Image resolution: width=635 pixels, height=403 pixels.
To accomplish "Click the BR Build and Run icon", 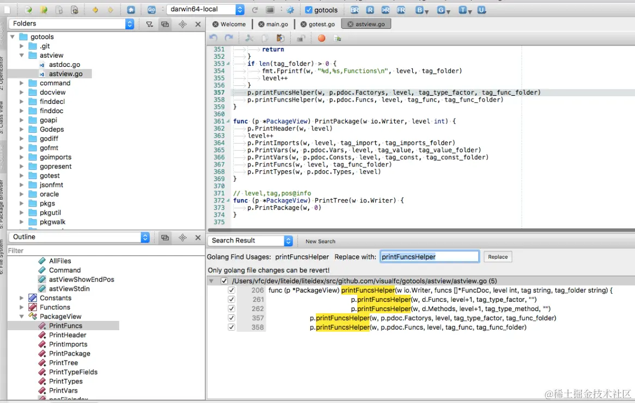I will point(355,10).
